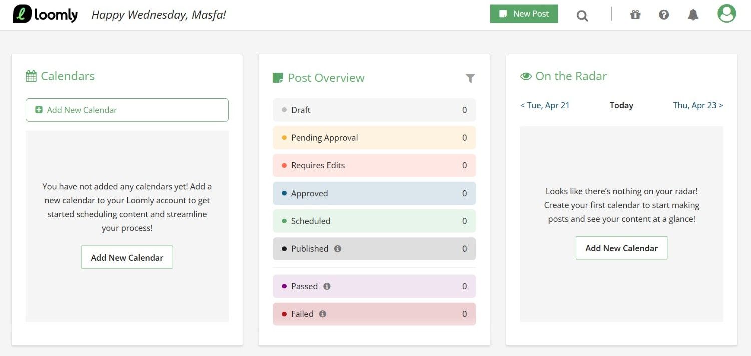751x356 pixels.
Task: Open the Post Overview filter icon
Action: click(470, 78)
